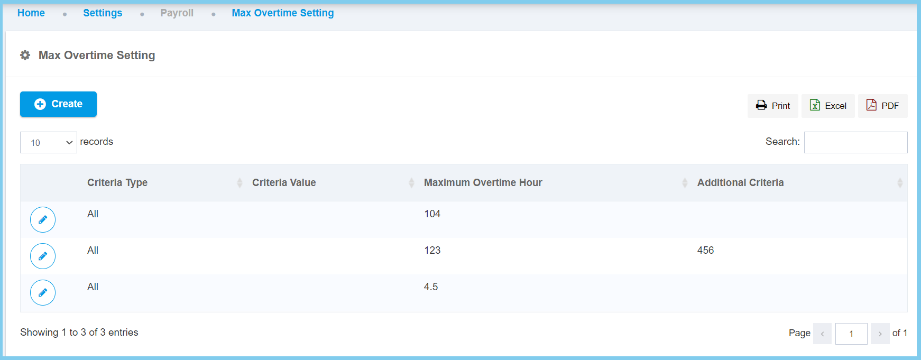Viewport: 921px width, 360px height.
Task: Go to the previous page arrow
Action: pos(822,334)
